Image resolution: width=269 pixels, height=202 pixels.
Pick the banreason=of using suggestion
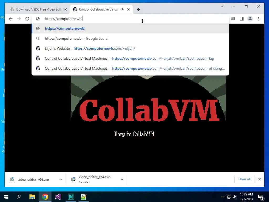(x=130, y=68)
